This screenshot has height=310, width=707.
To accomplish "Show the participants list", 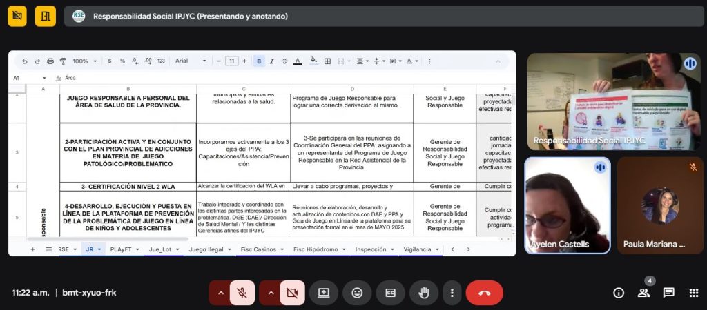I will tap(643, 293).
